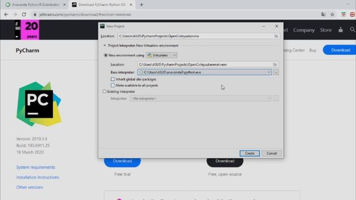Open the Virtualenv environment type dropdown
This screenshot has height=200, width=356.
coord(161,55)
